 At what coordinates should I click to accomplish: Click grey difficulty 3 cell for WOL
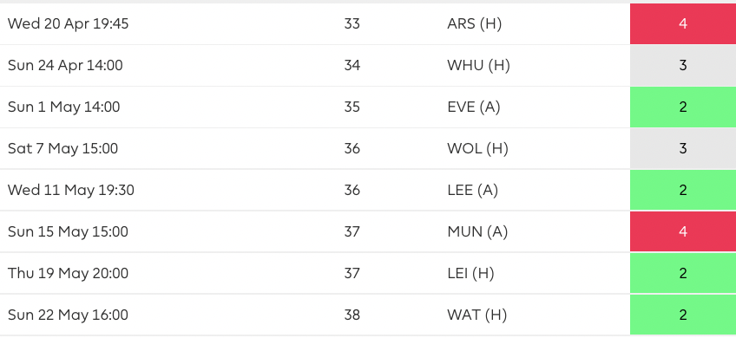pos(683,148)
